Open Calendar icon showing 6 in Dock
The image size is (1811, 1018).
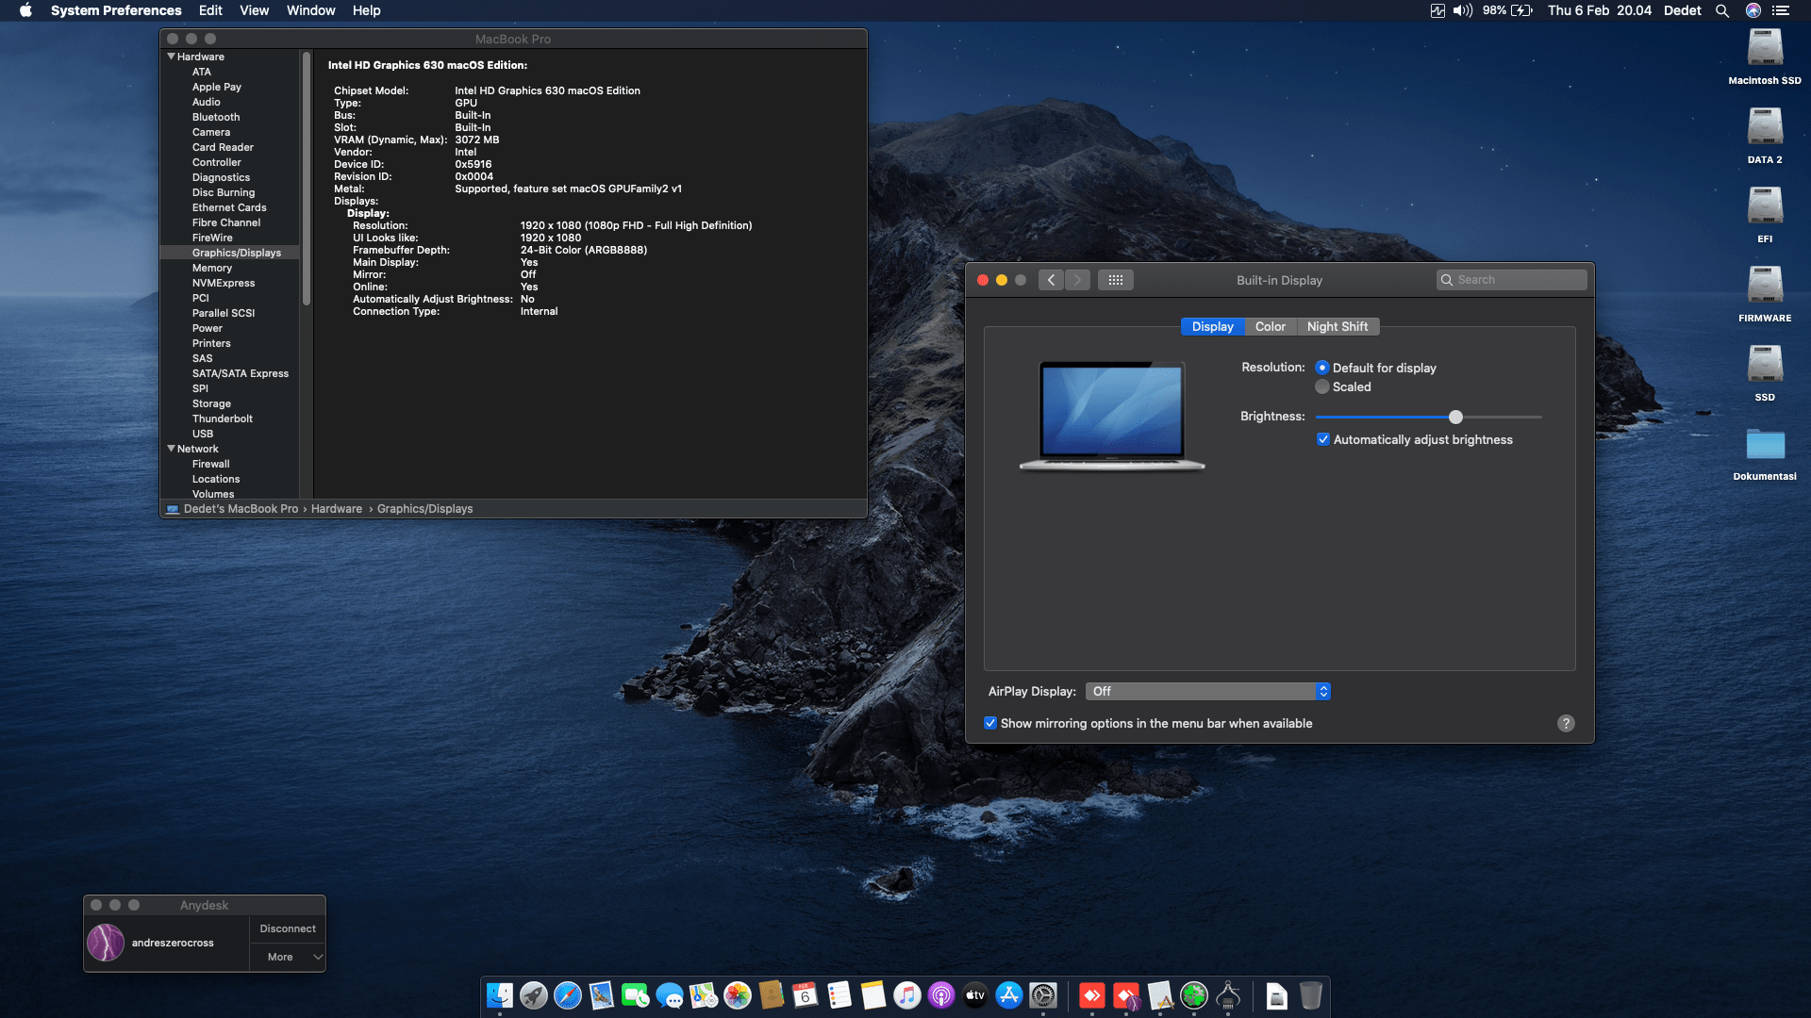pyautogui.click(x=806, y=995)
